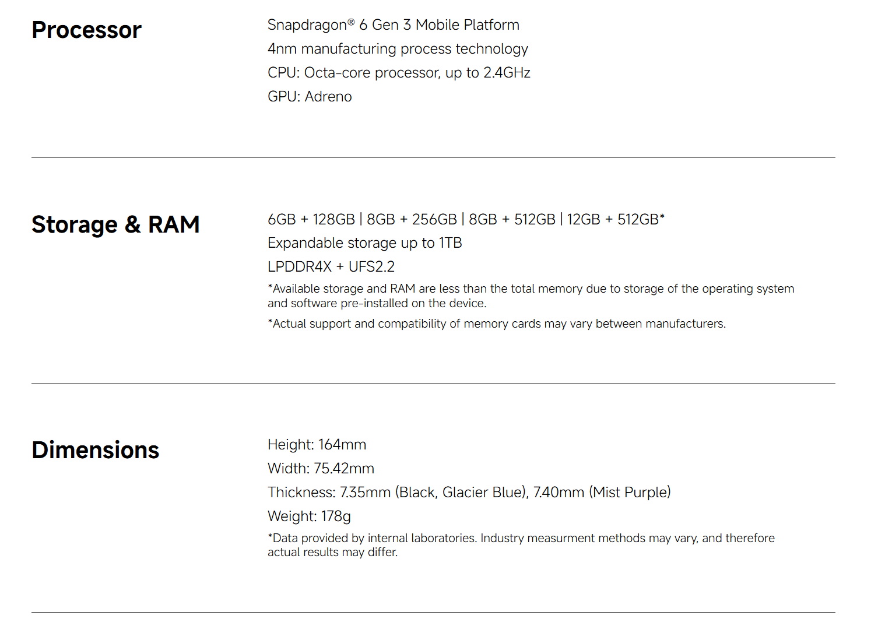The image size is (871, 622).
Task: Click the Processor section heading
Action: pos(86,30)
